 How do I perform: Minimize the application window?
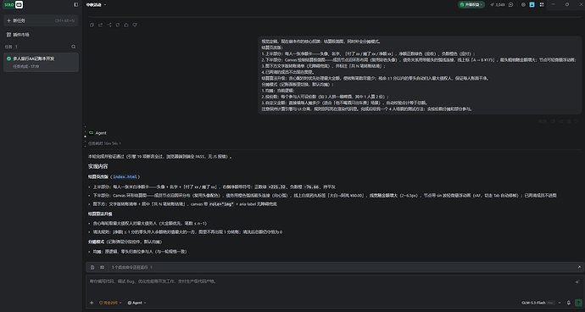pos(553,4)
